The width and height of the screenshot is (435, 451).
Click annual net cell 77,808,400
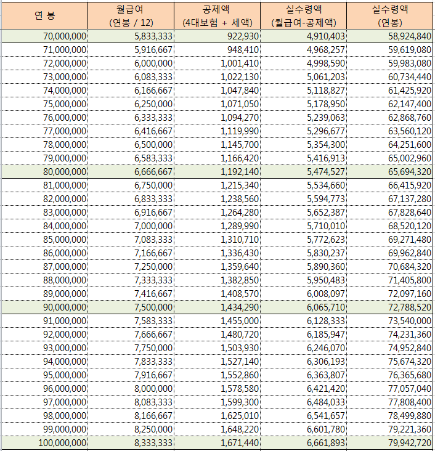click(x=390, y=402)
